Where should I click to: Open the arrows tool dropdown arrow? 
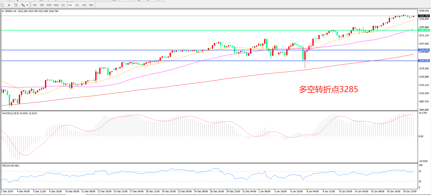(27, 5)
